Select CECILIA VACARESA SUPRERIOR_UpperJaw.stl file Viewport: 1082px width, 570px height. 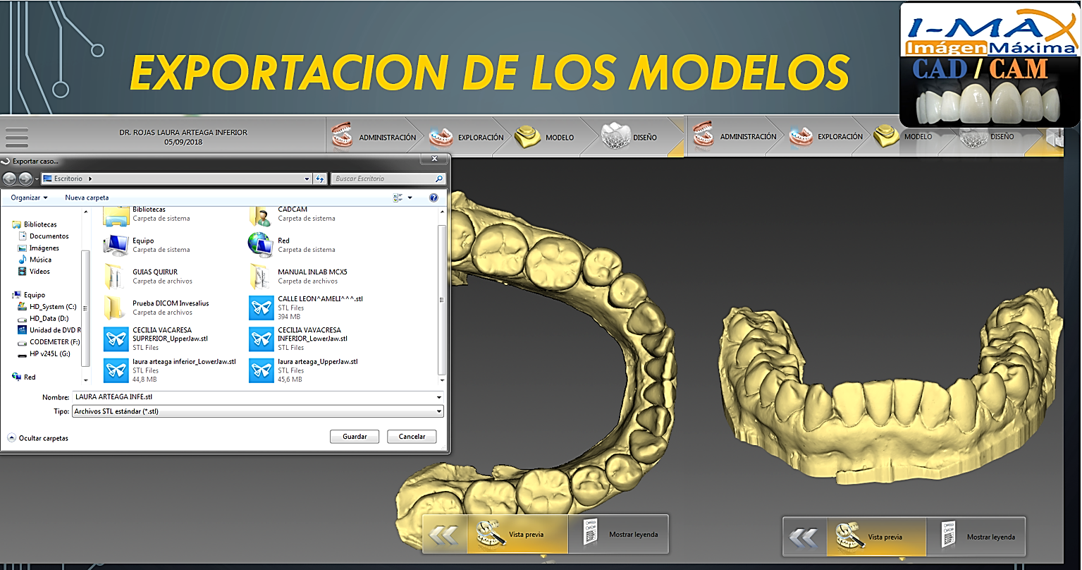(x=156, y=339)
